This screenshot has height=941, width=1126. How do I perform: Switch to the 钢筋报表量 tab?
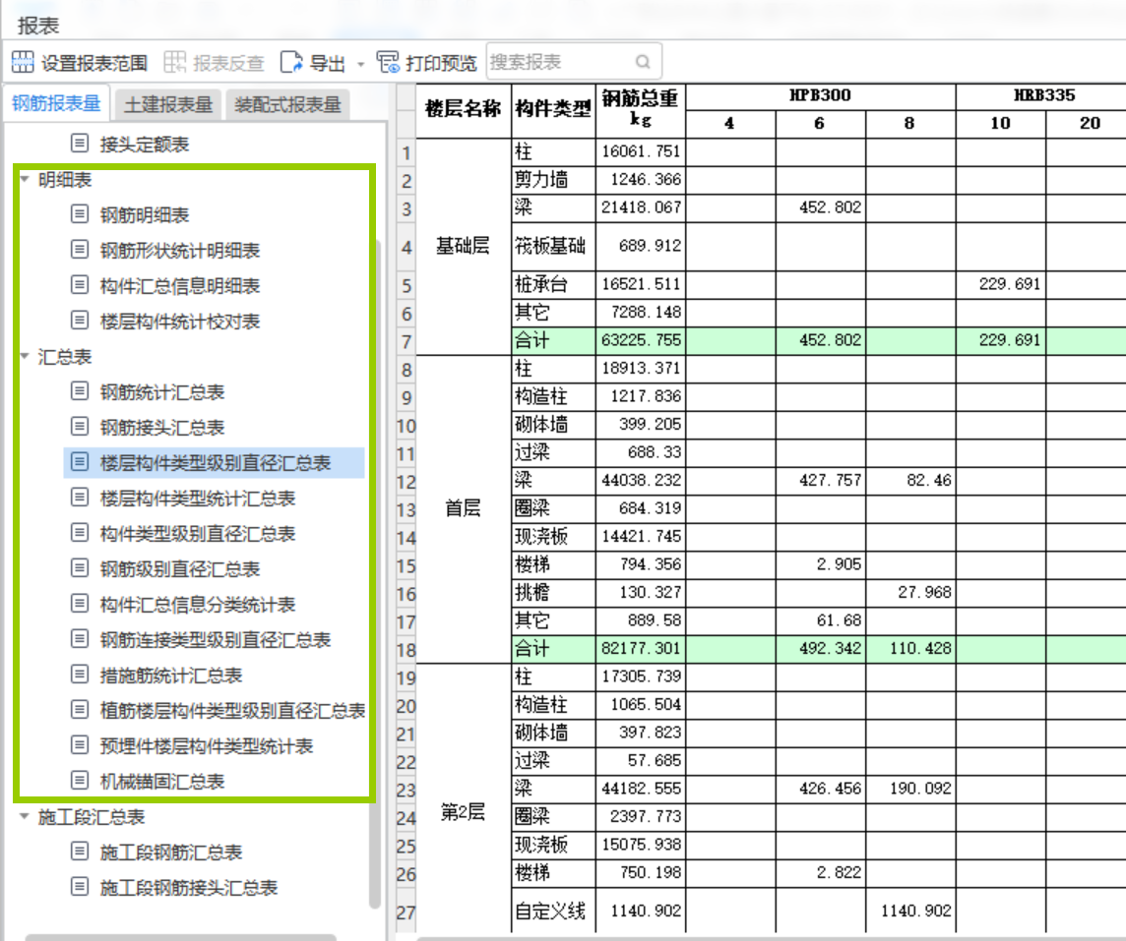pyautogui.click(x=56, y=103)
